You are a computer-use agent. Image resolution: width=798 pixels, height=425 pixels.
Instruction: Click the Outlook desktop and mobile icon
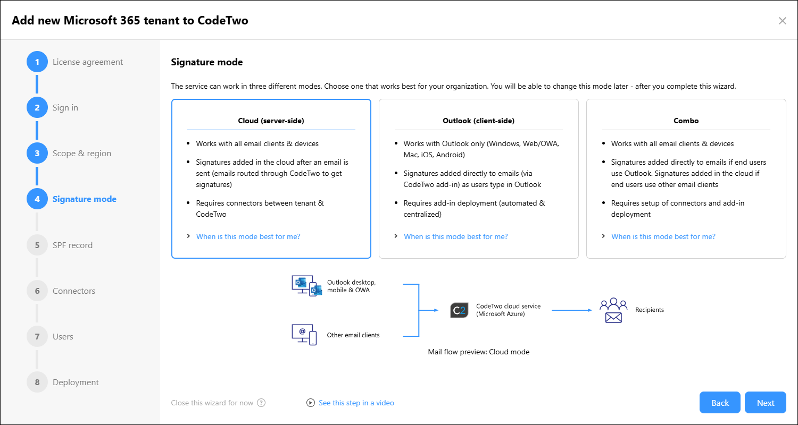pos(307,285)
